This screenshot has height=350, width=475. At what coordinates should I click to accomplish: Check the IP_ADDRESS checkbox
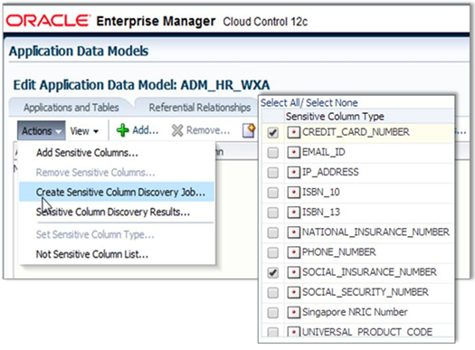[x=273, y=173]
